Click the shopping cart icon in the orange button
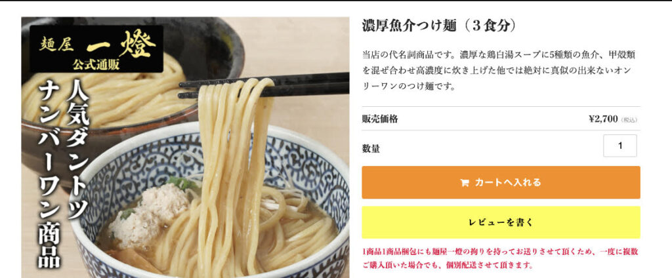The height and width of the screenshot is (278, 672). click(x=464, y=183)
